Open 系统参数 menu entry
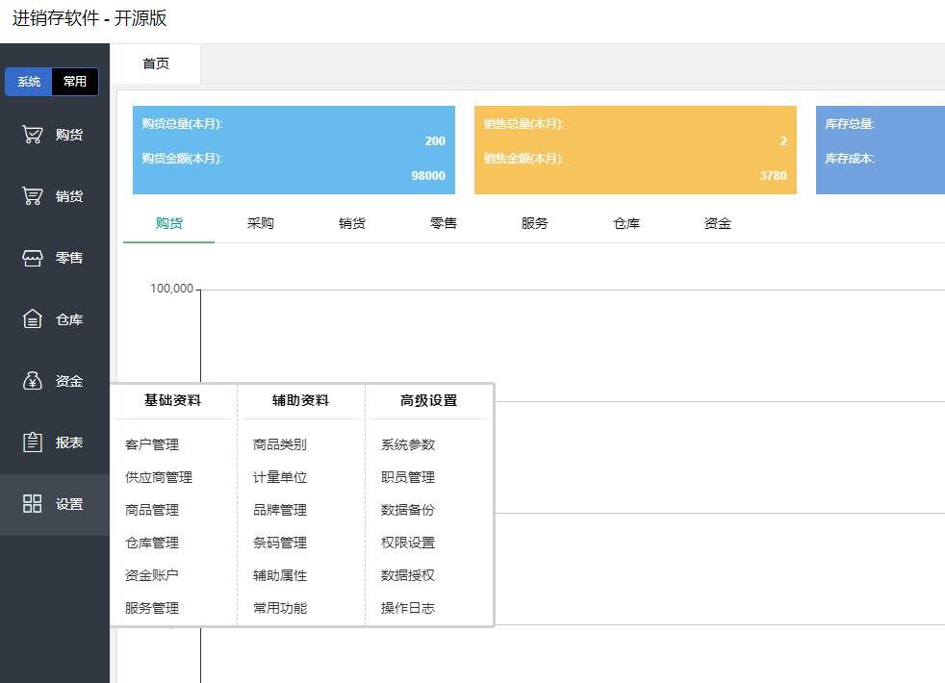The height and width of the screenshot is (683, 945). click(x=408, y=444)
